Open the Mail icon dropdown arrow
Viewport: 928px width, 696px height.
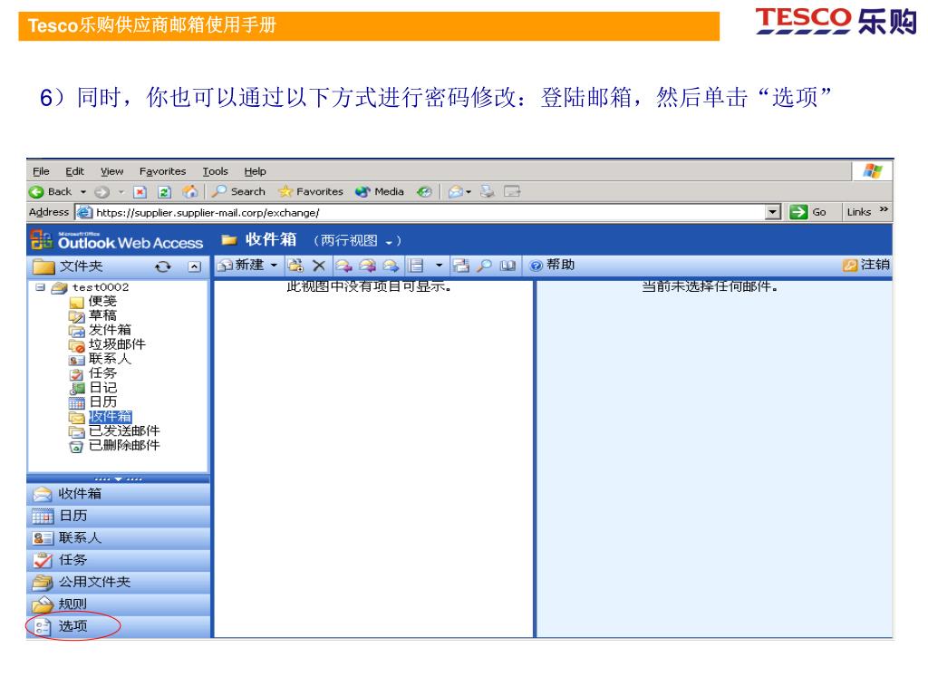coord(469,192)
